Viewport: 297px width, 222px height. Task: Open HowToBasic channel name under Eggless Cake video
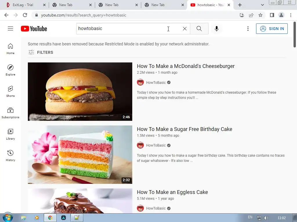click(156, 208)
